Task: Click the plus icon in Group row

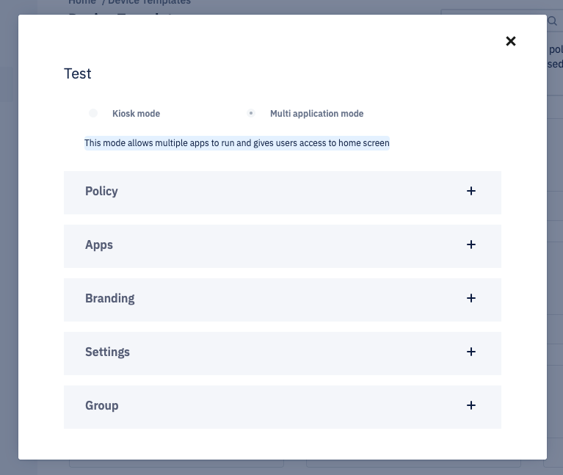Action: [x=471, y=405]
